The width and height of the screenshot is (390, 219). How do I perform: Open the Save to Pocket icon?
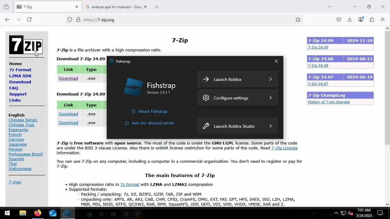tap(339, 19)
